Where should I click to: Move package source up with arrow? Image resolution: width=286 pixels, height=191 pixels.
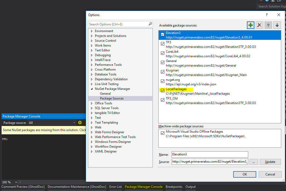(x=268, y=25)
